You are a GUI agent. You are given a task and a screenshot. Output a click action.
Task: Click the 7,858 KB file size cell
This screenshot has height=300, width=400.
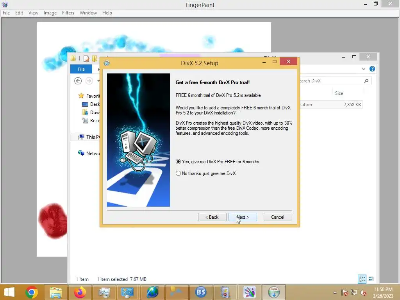coord(352,105)
